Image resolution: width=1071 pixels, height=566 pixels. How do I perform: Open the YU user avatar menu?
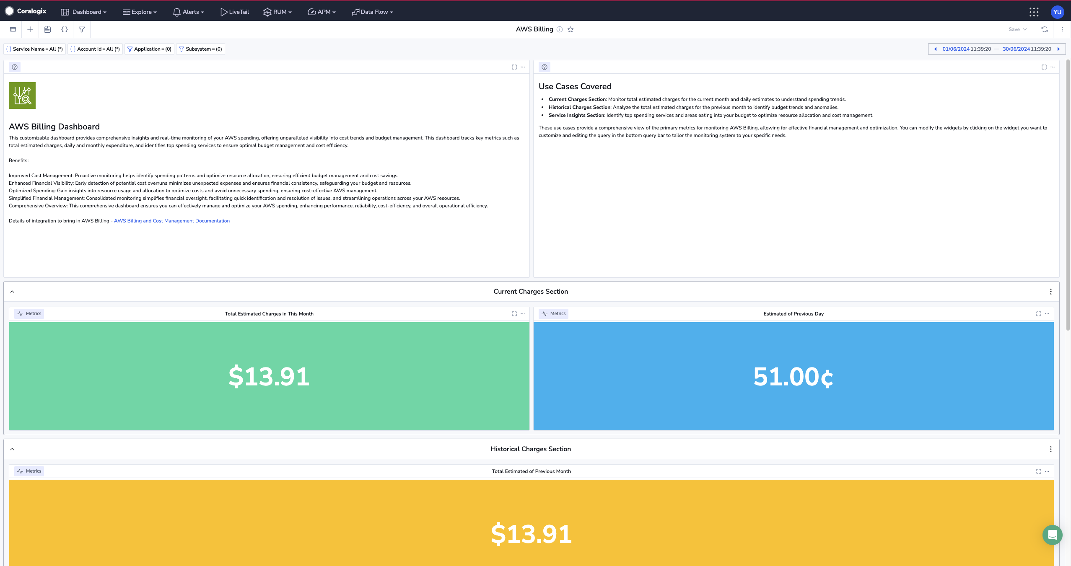click(1057, 12)
